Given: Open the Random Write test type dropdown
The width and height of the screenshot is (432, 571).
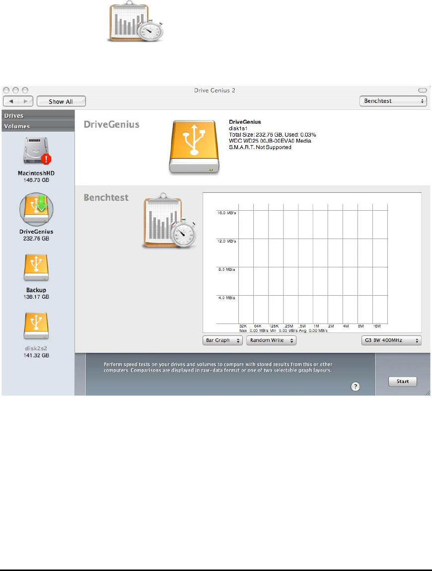Looking at the screenshot, I should point(271,340).
